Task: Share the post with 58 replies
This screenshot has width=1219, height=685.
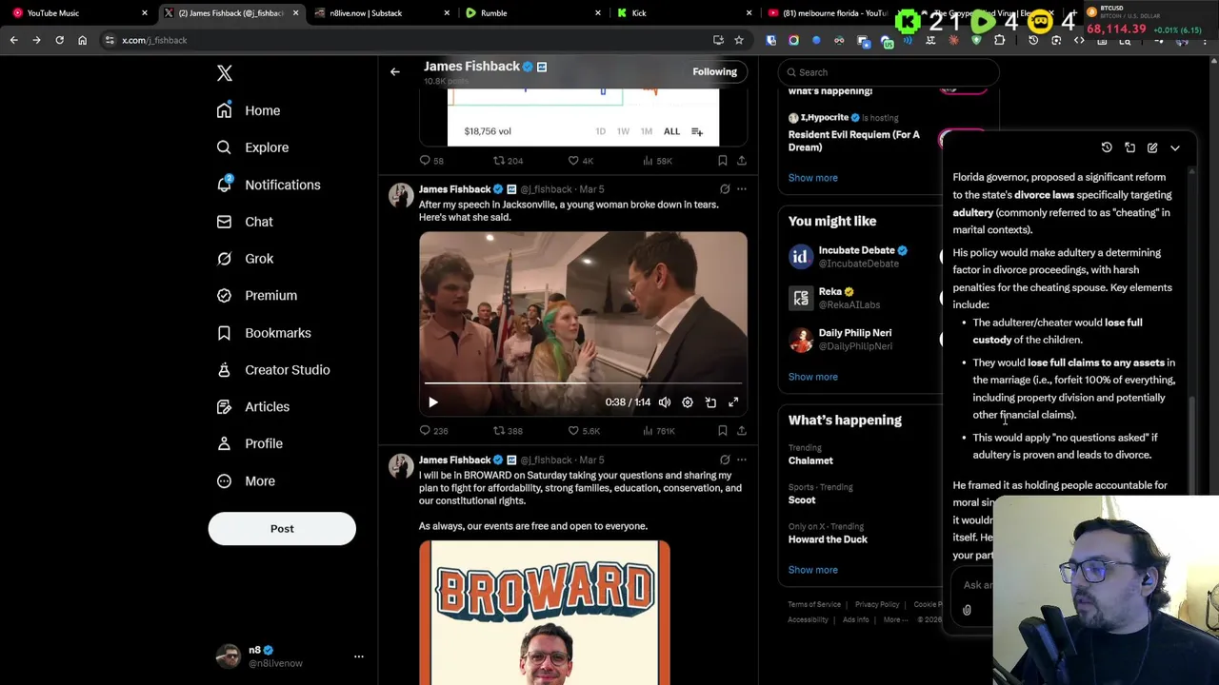Action: (x=742, y=161)
